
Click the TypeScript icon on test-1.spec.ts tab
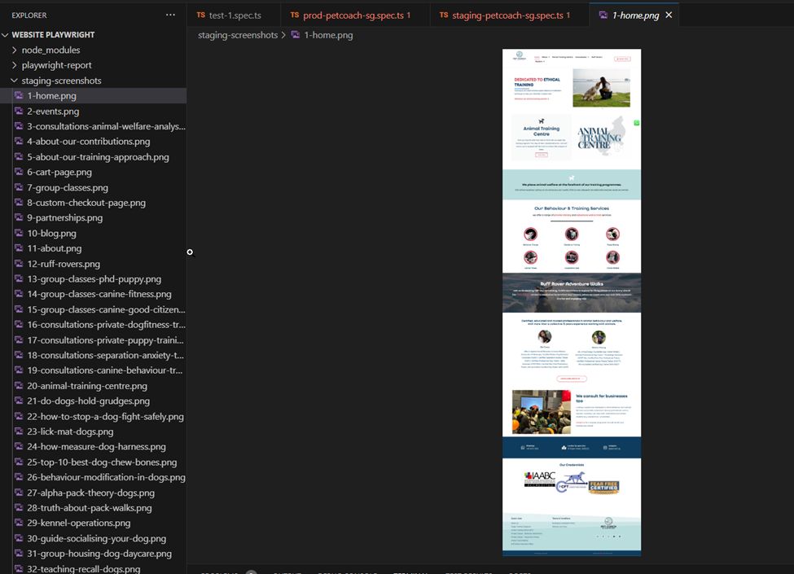pyautogui.click(x=201, y=15)
